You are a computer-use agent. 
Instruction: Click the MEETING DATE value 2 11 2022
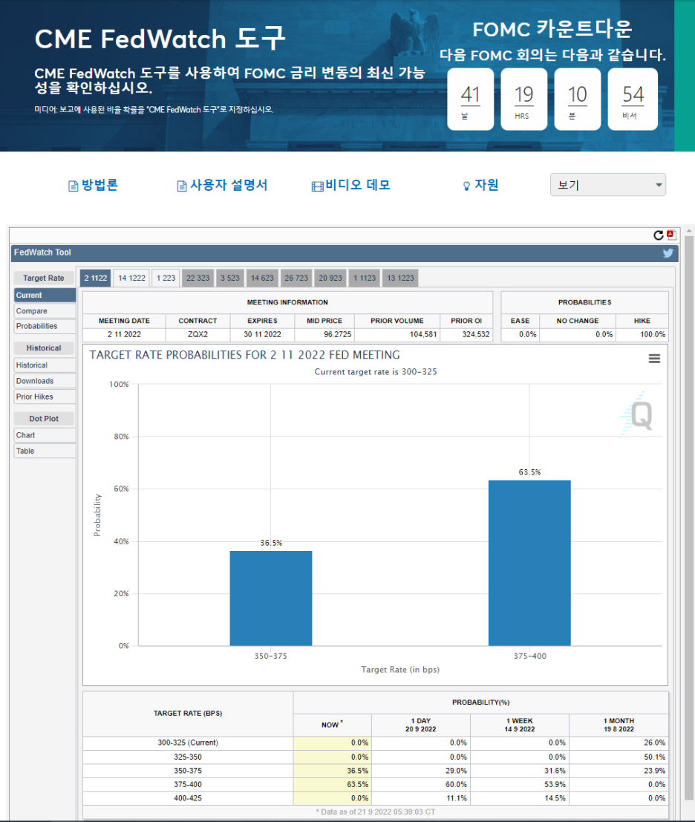(124, 334)
